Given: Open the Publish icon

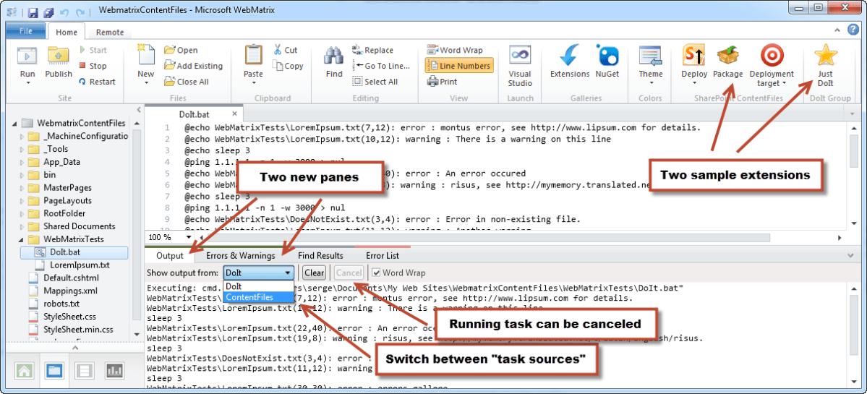Looking at the screenshot, I should point(58,56).
